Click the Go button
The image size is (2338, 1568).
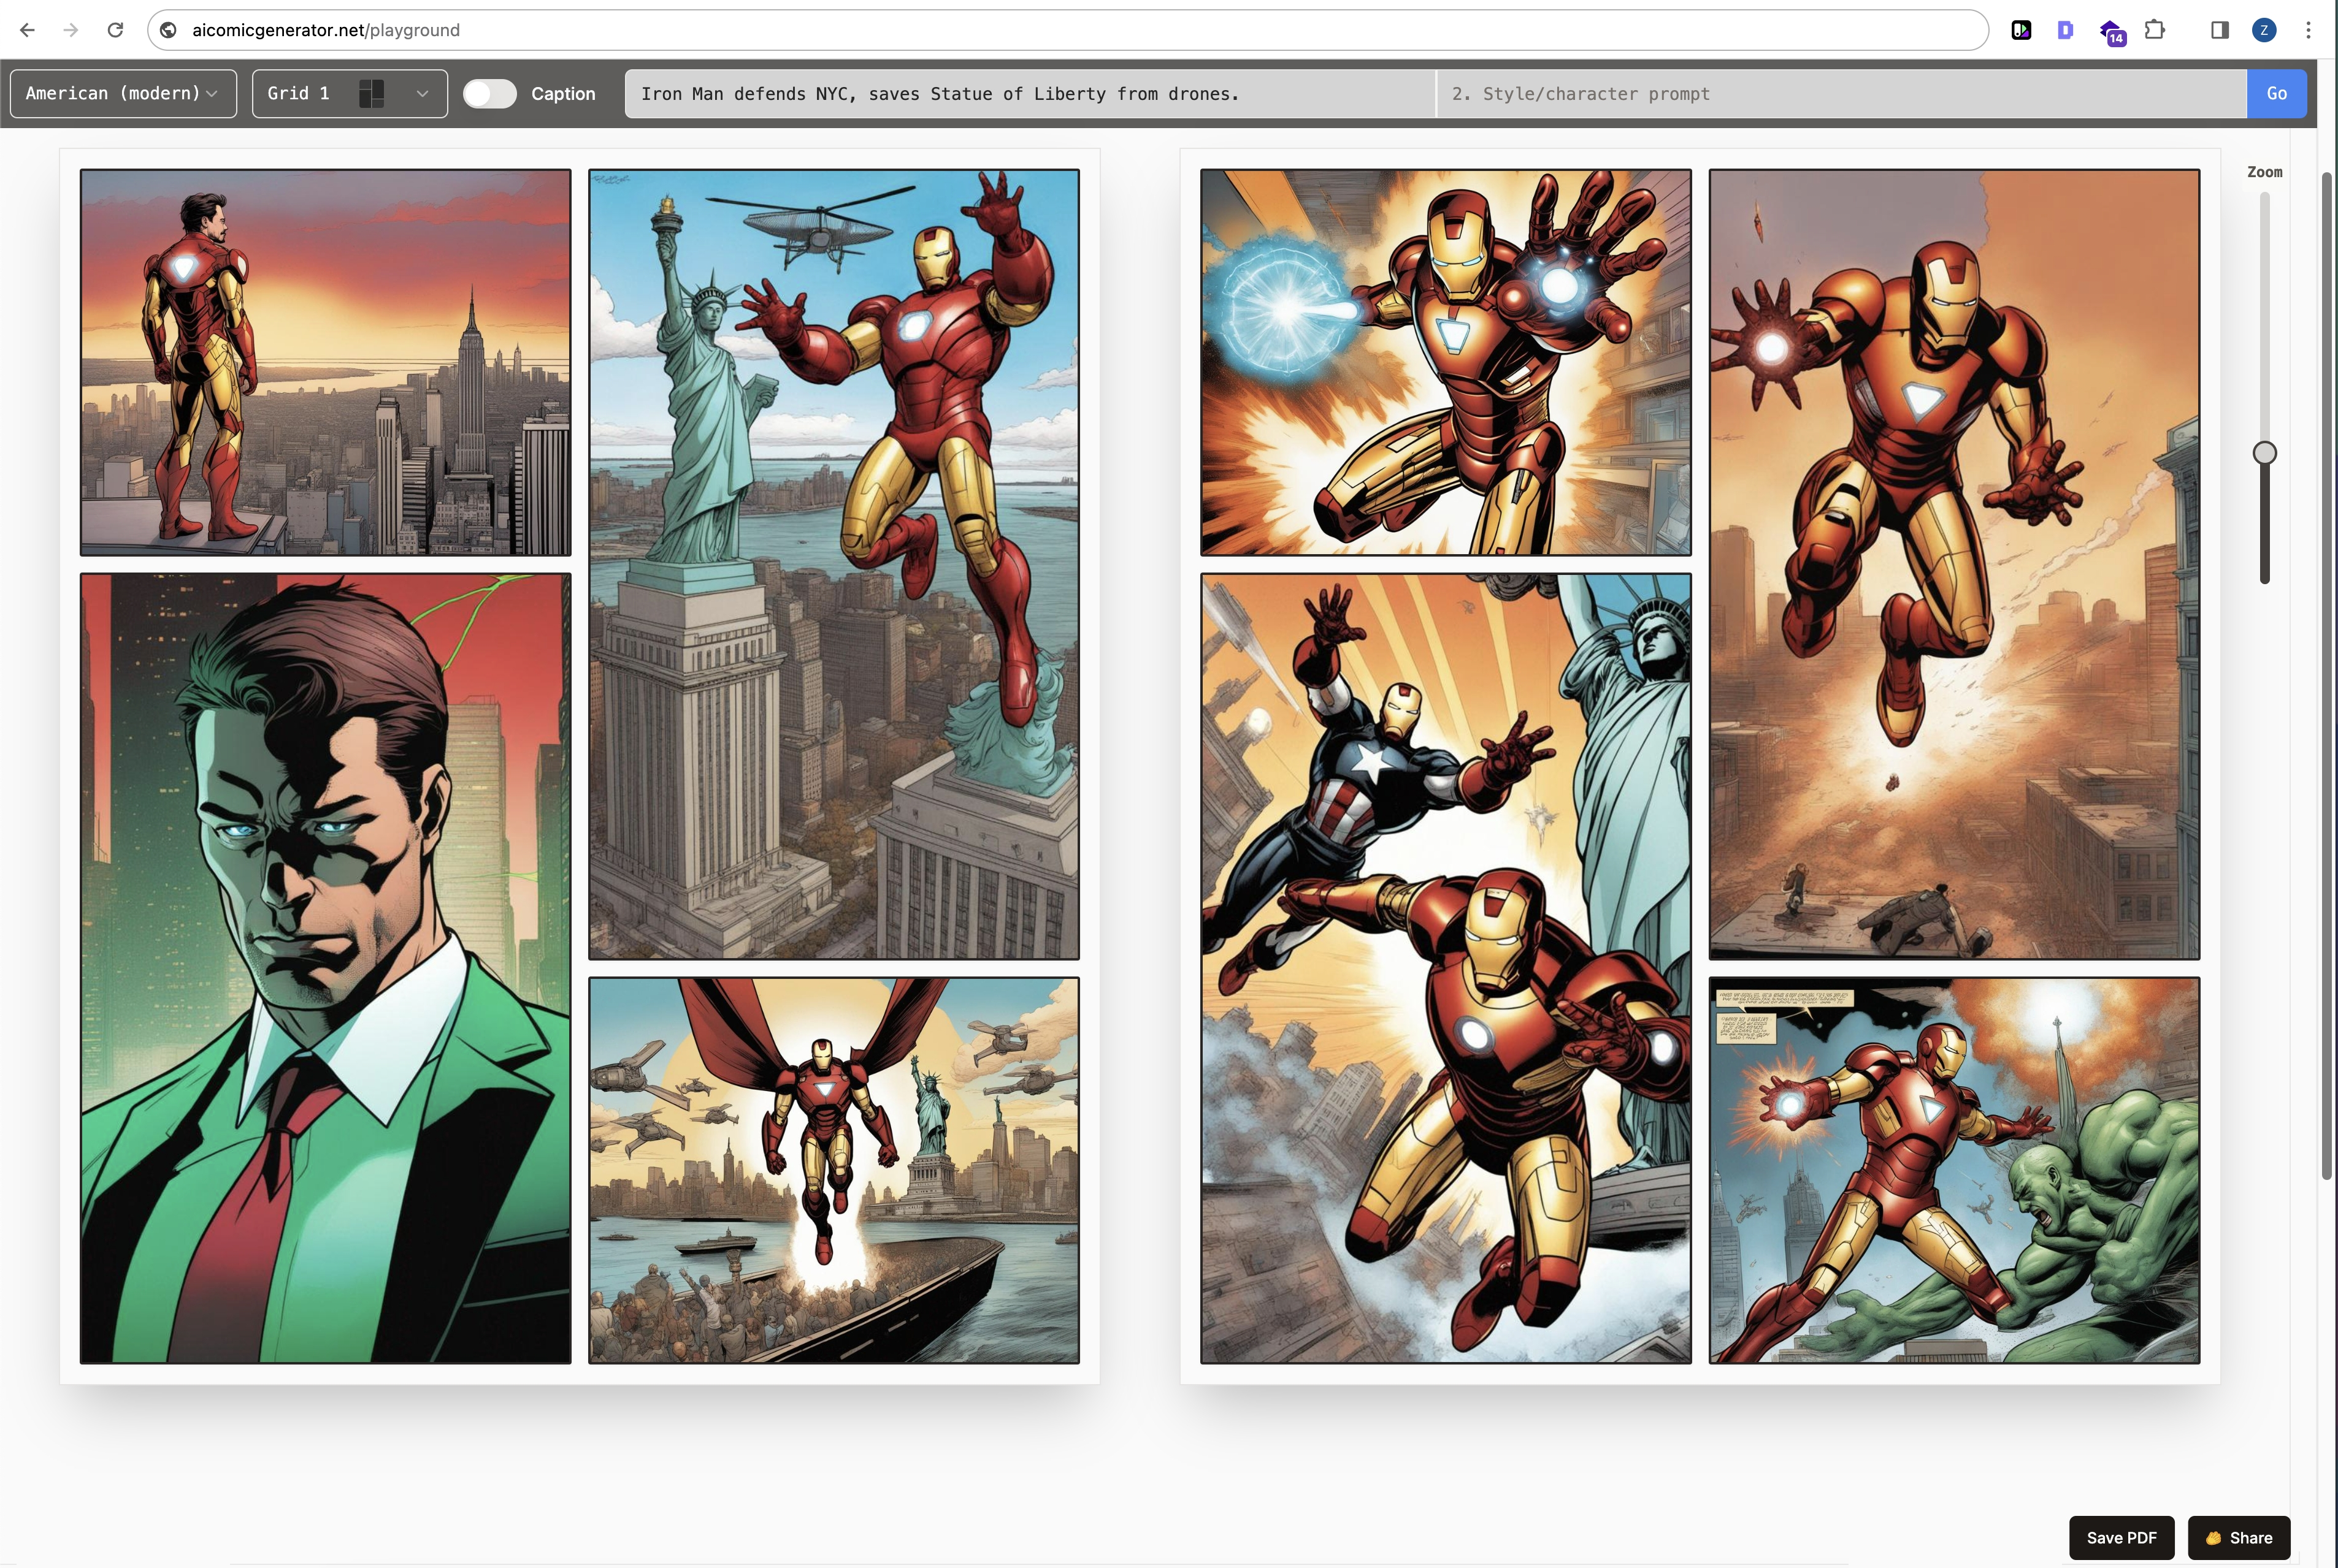pyautogui.click(x=2276, y=93)
